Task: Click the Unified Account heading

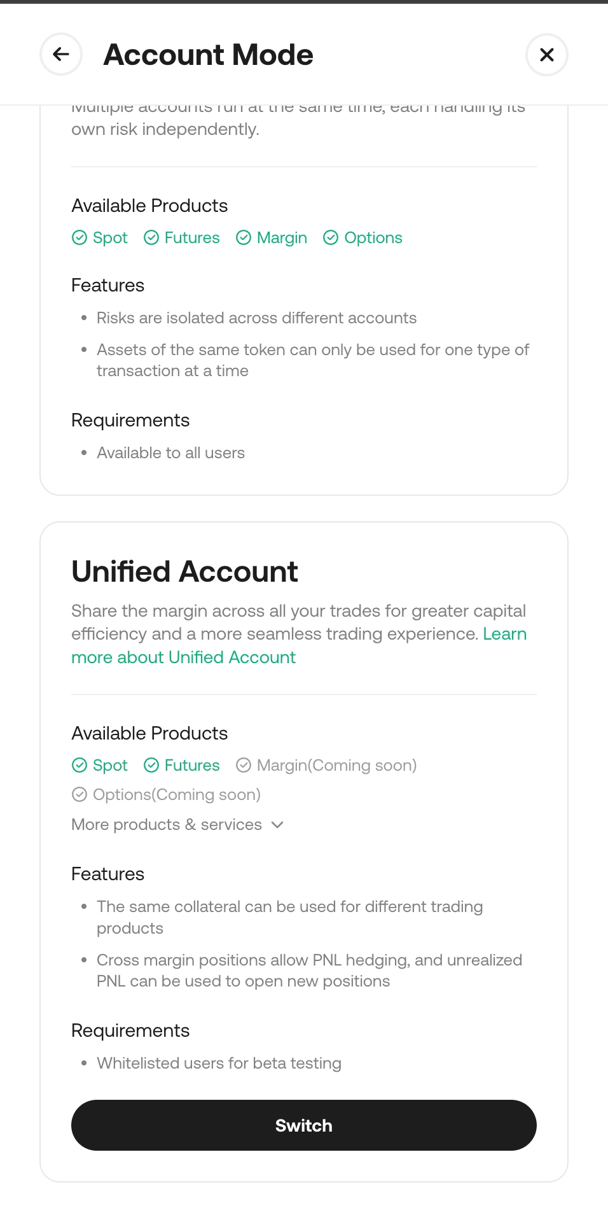Action: pos(184,572)
